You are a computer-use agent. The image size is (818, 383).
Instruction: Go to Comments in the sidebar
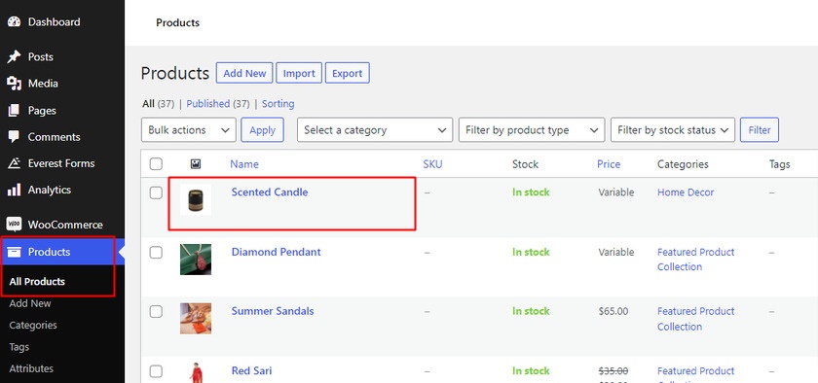(x=55, y=137)
